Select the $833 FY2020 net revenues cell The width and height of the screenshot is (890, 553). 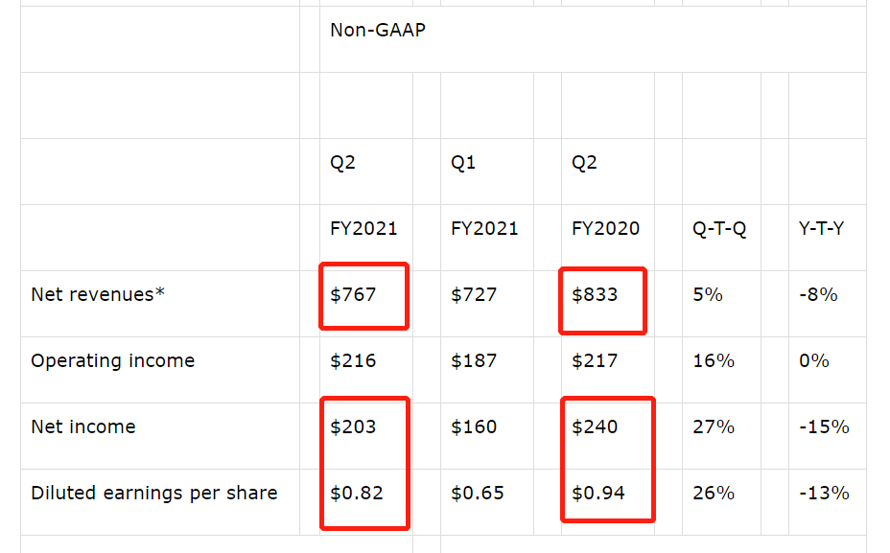(595, 295)
